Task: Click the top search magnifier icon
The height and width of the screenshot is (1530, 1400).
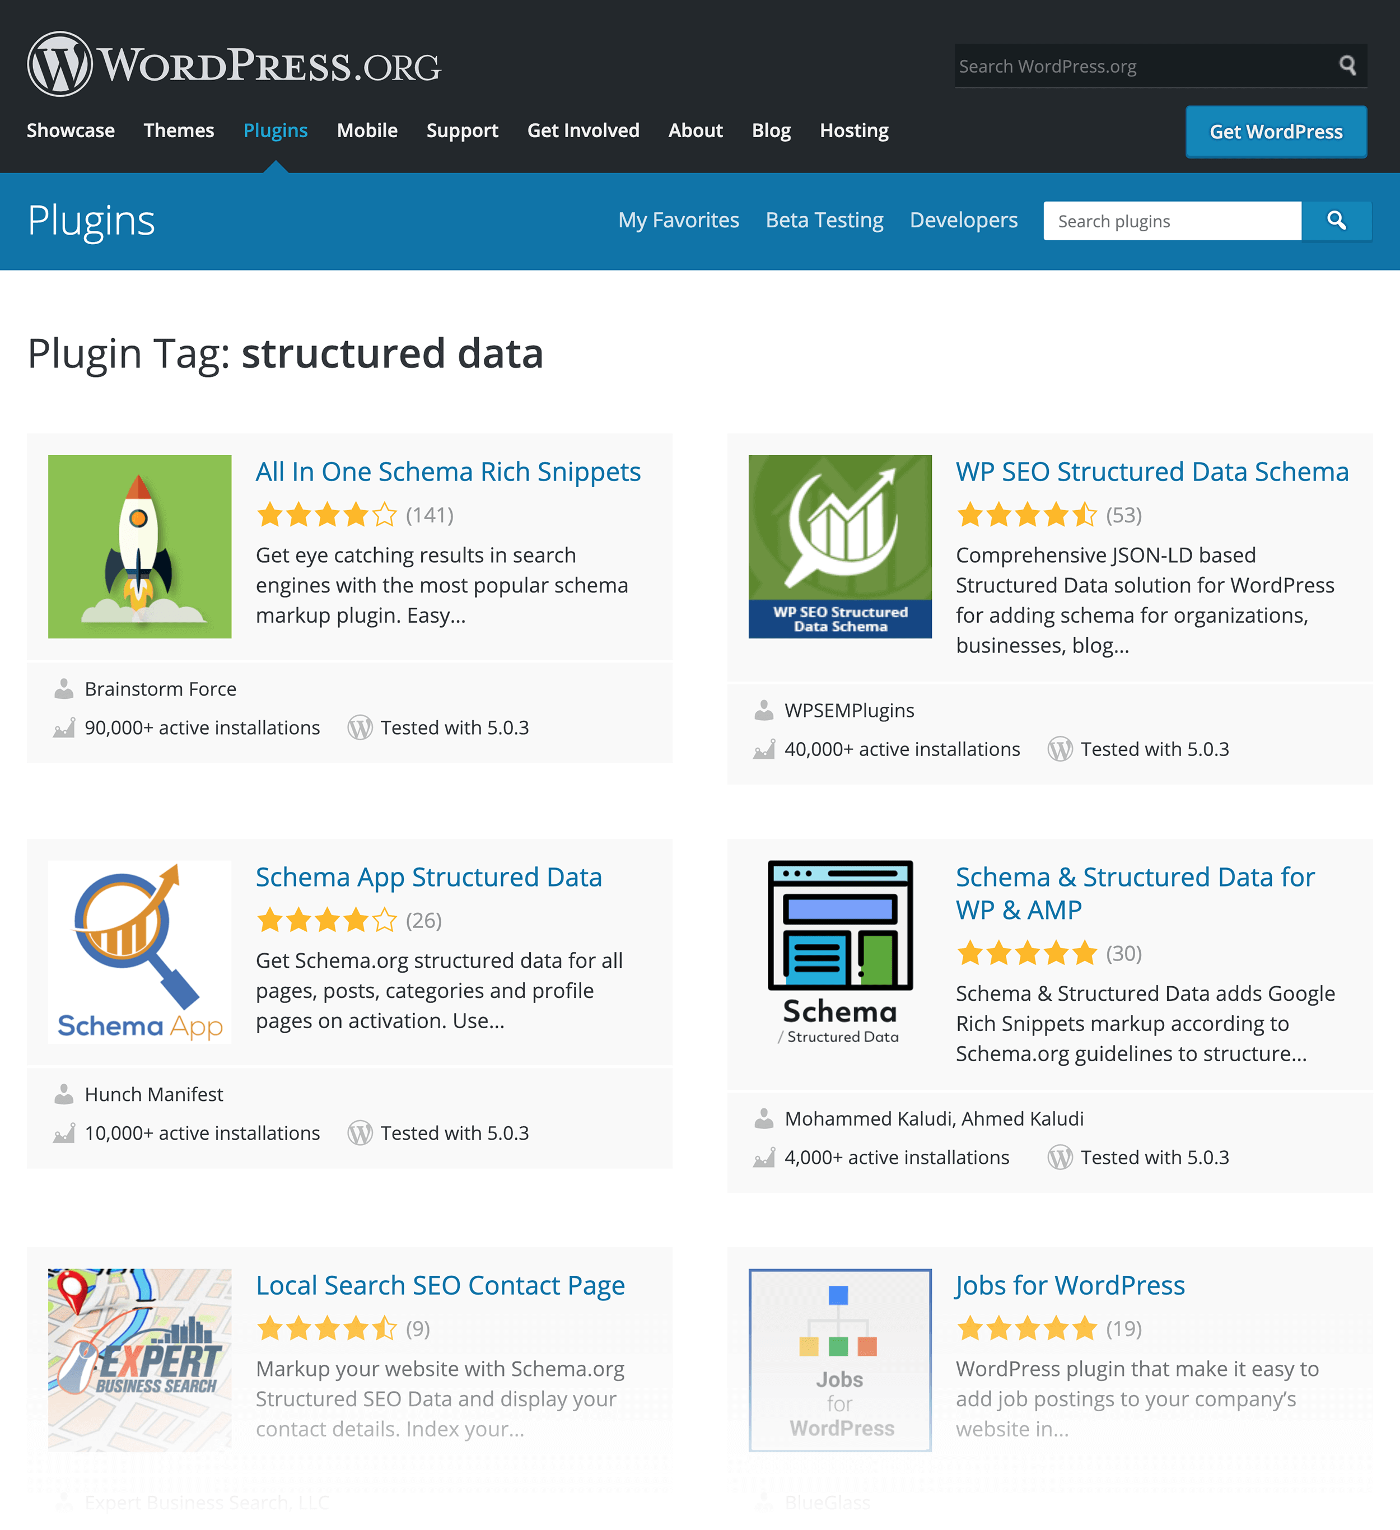Action: point(1347,66)
